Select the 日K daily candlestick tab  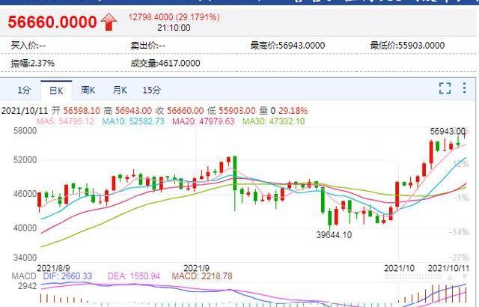56,91
